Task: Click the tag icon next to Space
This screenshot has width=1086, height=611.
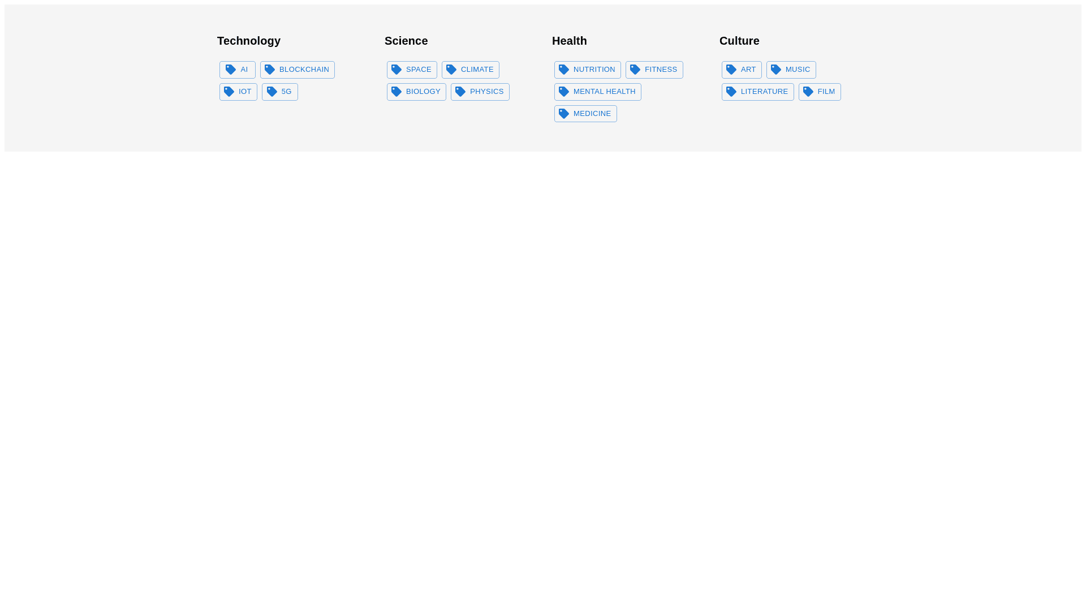Action: [397, 70]
